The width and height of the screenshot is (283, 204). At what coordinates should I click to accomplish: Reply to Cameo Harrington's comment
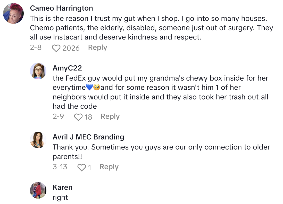(x=97, y=48)
